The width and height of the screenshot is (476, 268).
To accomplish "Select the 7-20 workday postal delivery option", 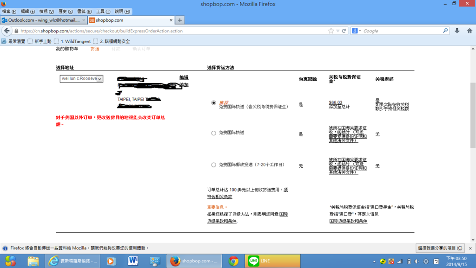I will coord(214,165).
